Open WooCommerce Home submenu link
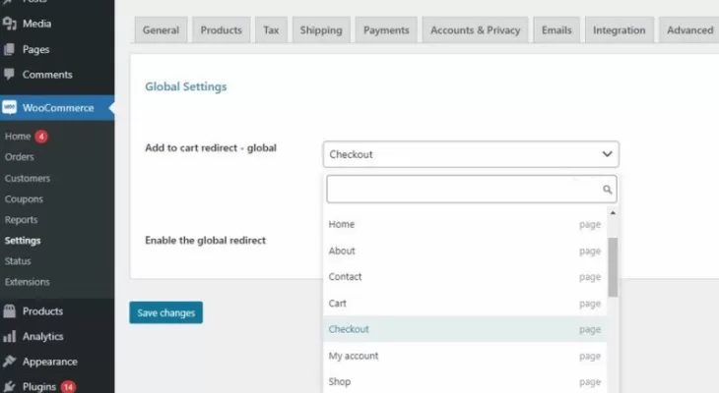 point(18,137)
